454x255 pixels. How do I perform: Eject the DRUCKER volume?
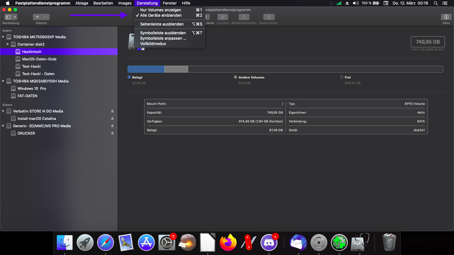coord(112,133)
